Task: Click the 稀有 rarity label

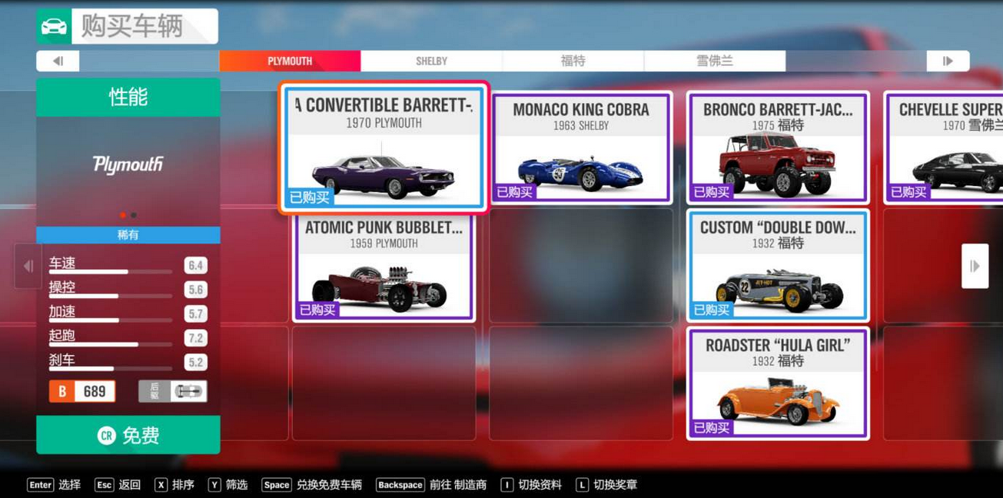Action: click(x=128, y=235)
